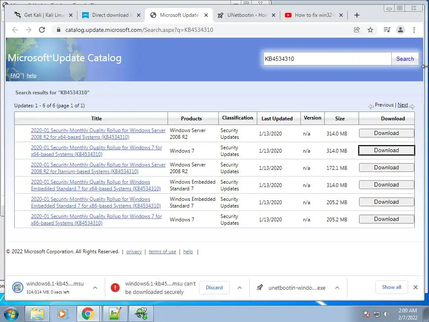Viewport: 429px width, 322px height.
Task: Open the media control playlist icon
Action: [387, 30]
